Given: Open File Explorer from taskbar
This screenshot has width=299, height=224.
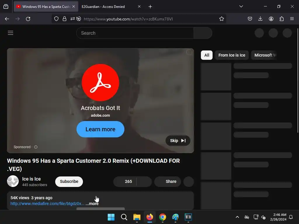Looking at the screenshot, I should pyautogui.click(x=137, y=217).
